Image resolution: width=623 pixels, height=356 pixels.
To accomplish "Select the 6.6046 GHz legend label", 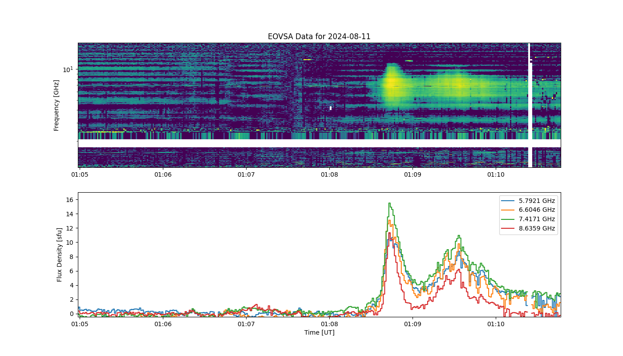I will [537, 210].
